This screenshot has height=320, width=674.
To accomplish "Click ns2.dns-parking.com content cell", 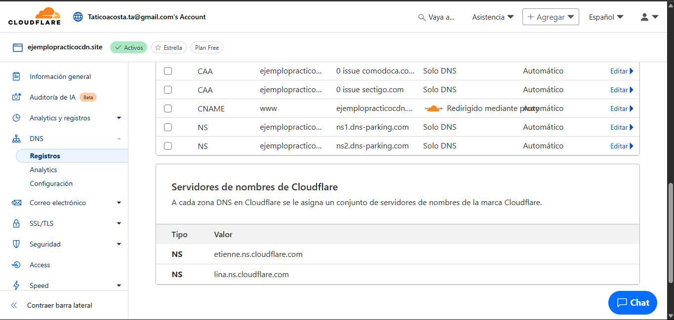I will point(372,146).
